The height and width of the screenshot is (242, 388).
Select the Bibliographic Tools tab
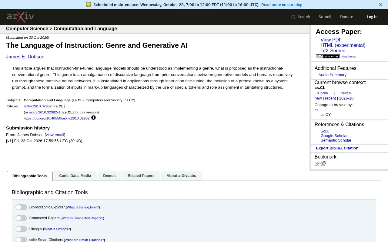click(x=30, y=176)
